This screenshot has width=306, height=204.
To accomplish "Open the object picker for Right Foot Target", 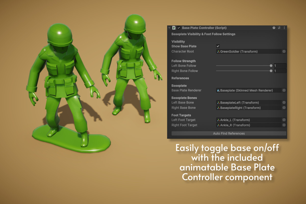I will [284, 125].
